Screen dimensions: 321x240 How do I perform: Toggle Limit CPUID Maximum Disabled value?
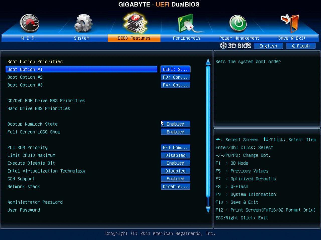coord(176,155)
